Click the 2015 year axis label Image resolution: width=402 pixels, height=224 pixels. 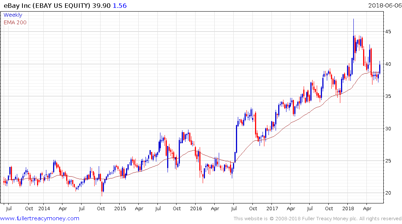pos(120,208)
